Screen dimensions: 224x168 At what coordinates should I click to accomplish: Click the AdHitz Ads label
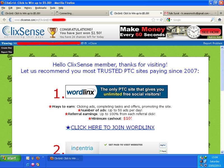coord(215,37)
